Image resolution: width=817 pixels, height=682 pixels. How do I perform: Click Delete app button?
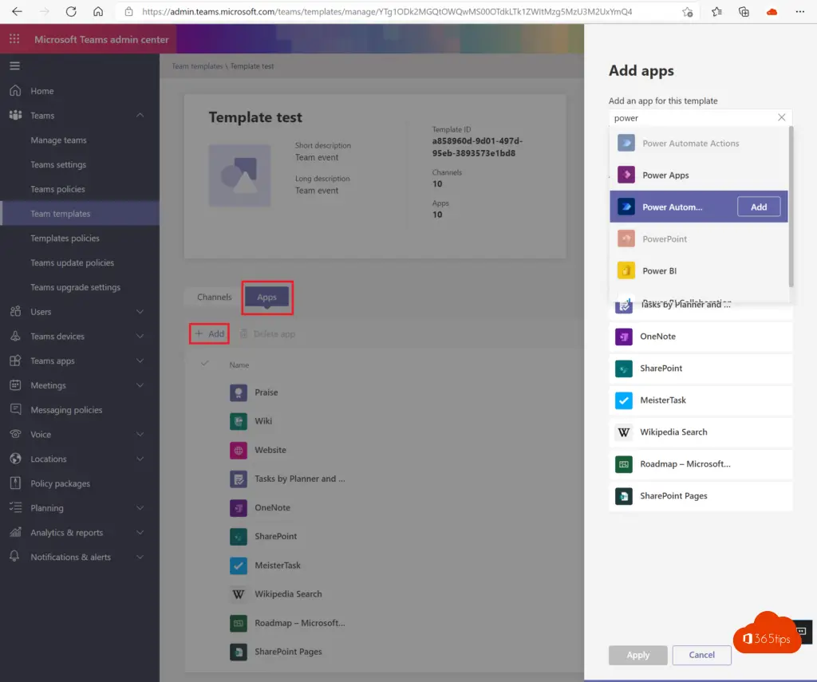(267, 333)
